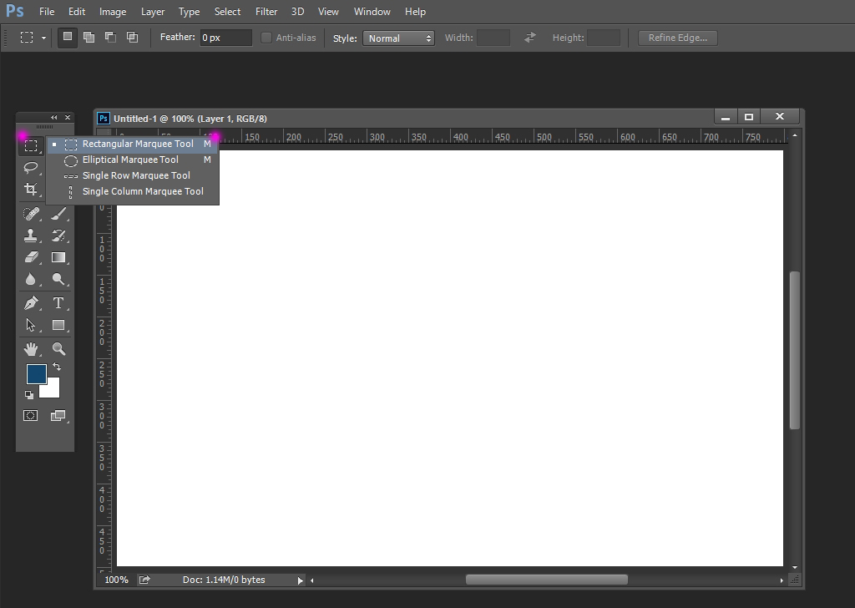Screen dimensions: 855x608
Task: Select the Blur tool
Action: 31,279
